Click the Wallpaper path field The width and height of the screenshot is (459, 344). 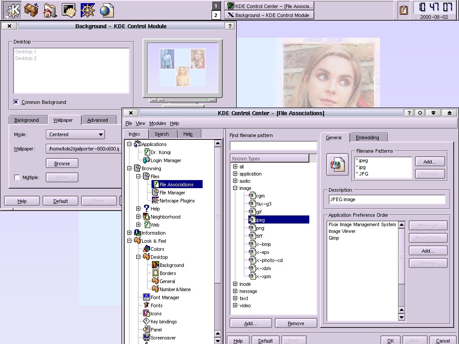pos(84,149)
